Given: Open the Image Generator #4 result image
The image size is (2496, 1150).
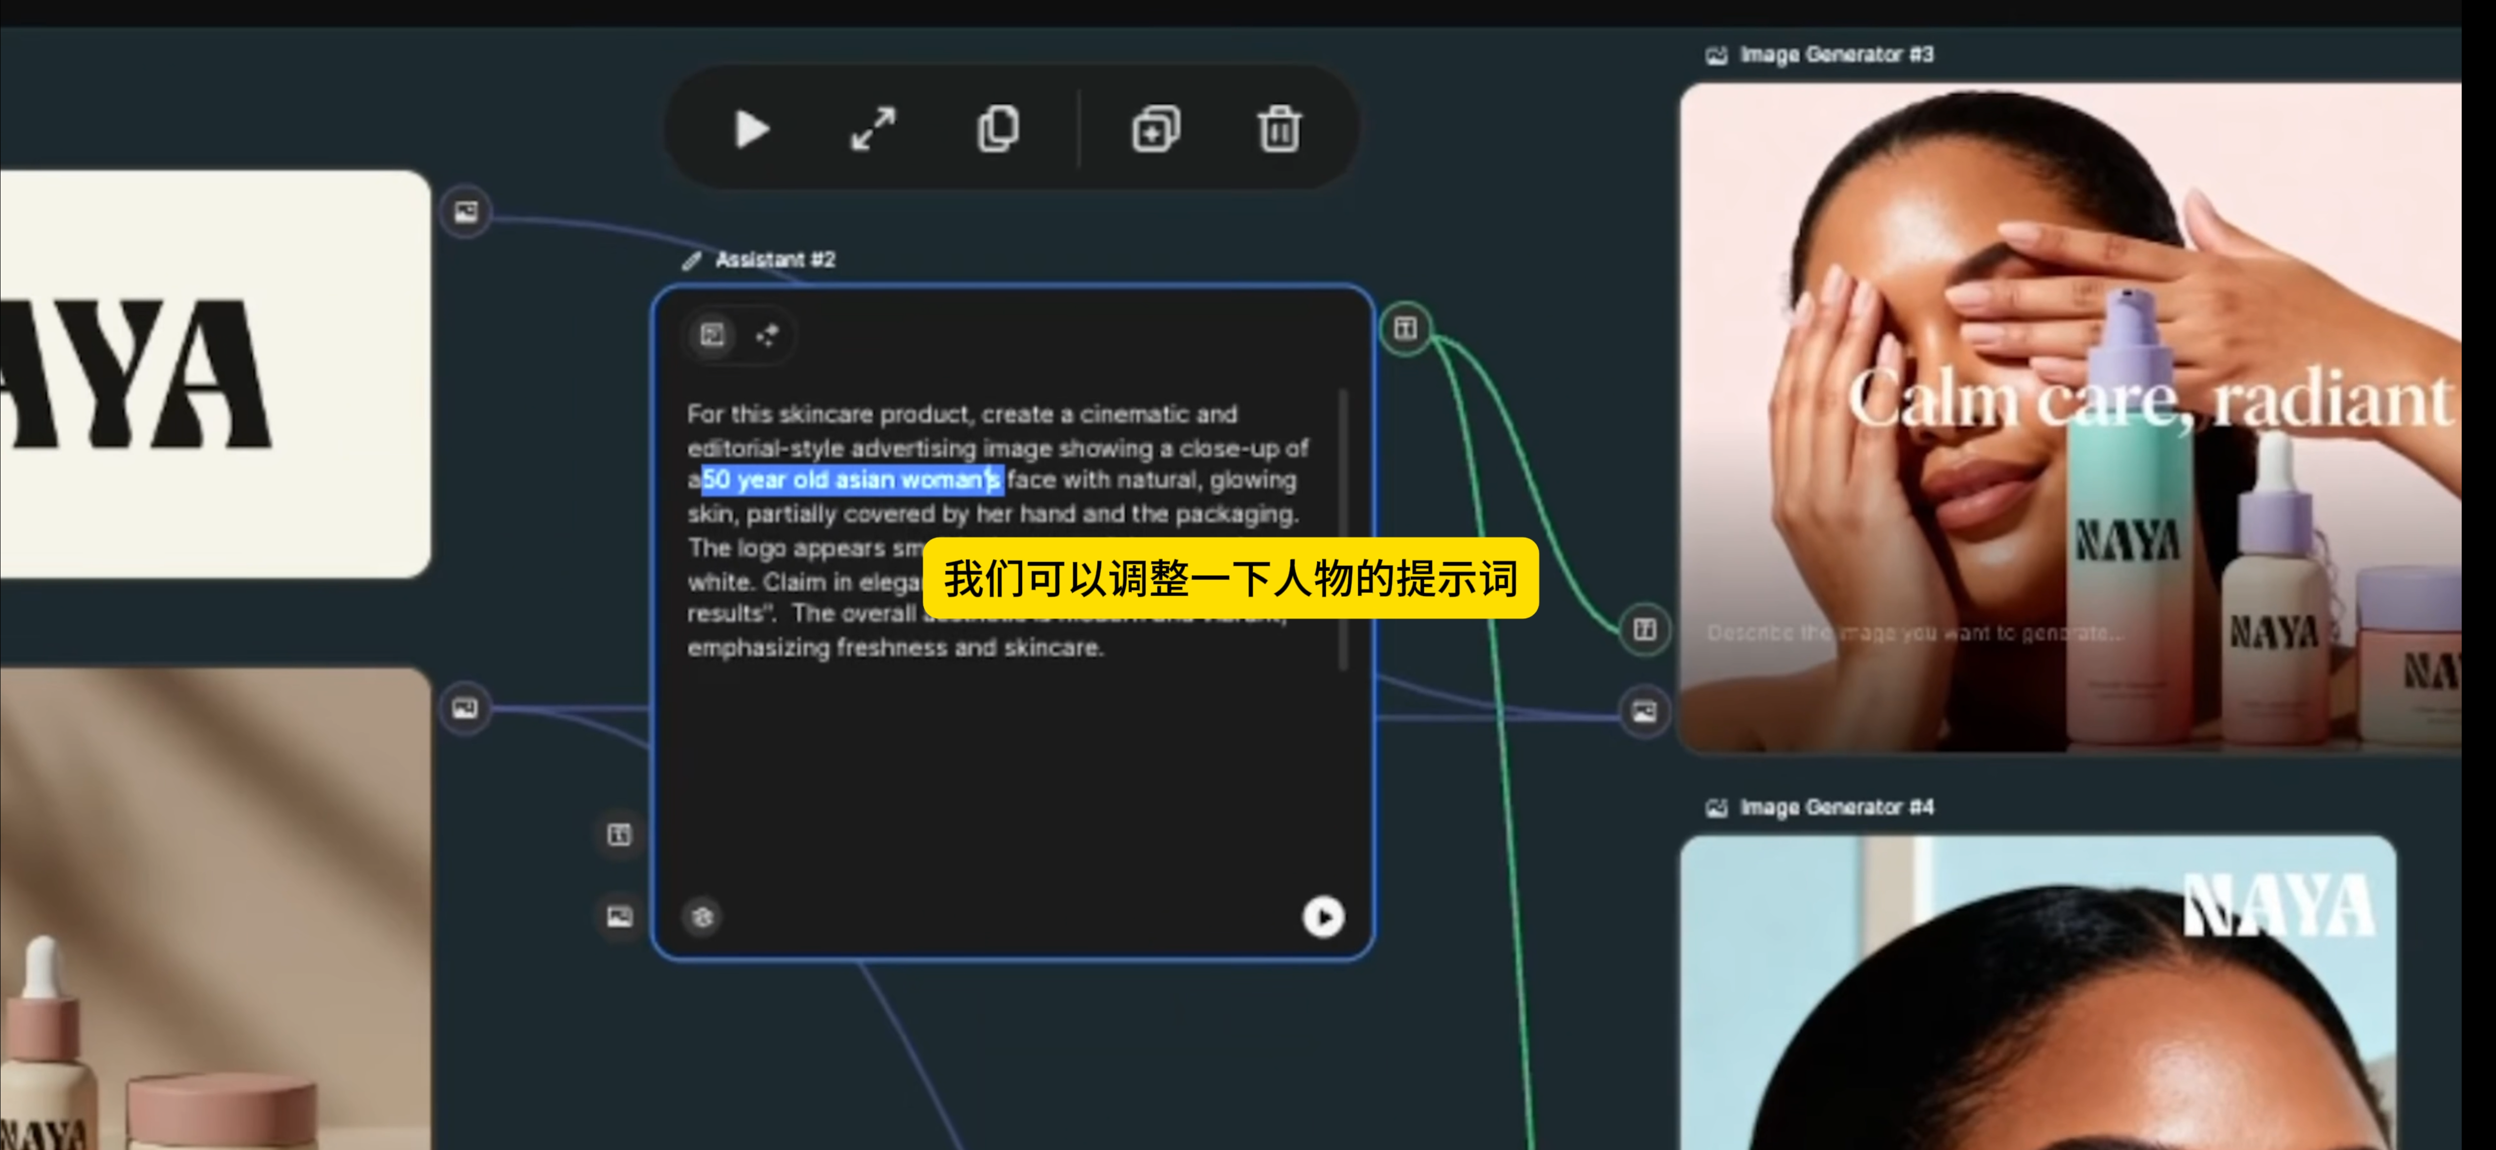Looking at the screenshot, I should point(2037,993).
